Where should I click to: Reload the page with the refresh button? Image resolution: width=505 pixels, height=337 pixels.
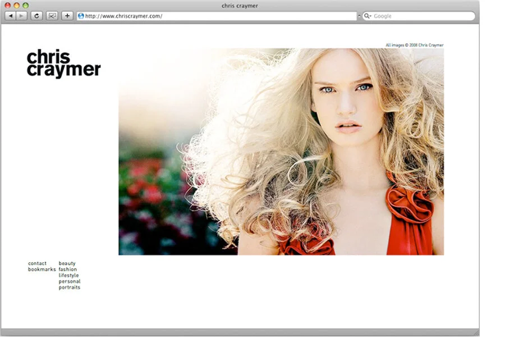(36, 16)
